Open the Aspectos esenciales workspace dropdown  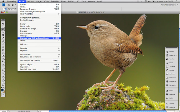click(169, 5)
